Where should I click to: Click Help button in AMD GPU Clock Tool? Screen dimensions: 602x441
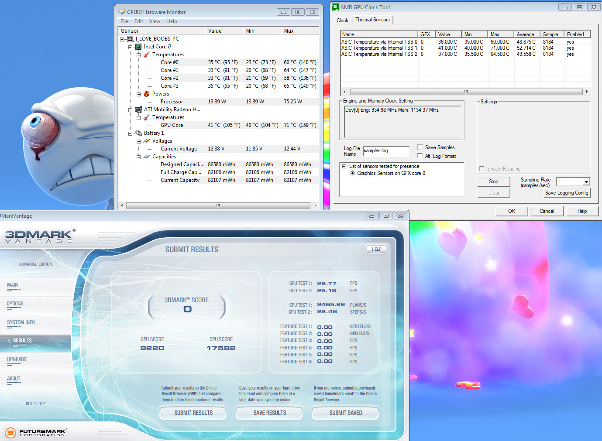coord(582,211)
